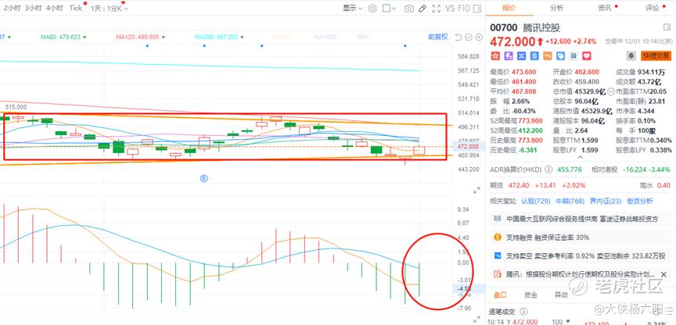Zoom in chart with plus icon
Screen dimensions: 676x325
tap(479, 37)
